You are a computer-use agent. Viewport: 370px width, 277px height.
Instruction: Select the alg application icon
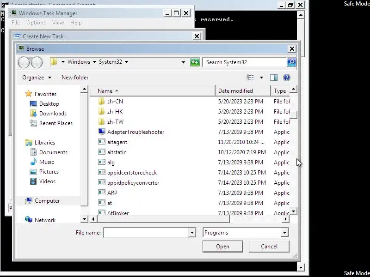click(102, 162)
